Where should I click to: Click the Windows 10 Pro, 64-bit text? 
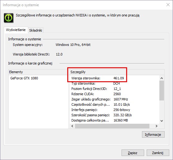point(73,45)
